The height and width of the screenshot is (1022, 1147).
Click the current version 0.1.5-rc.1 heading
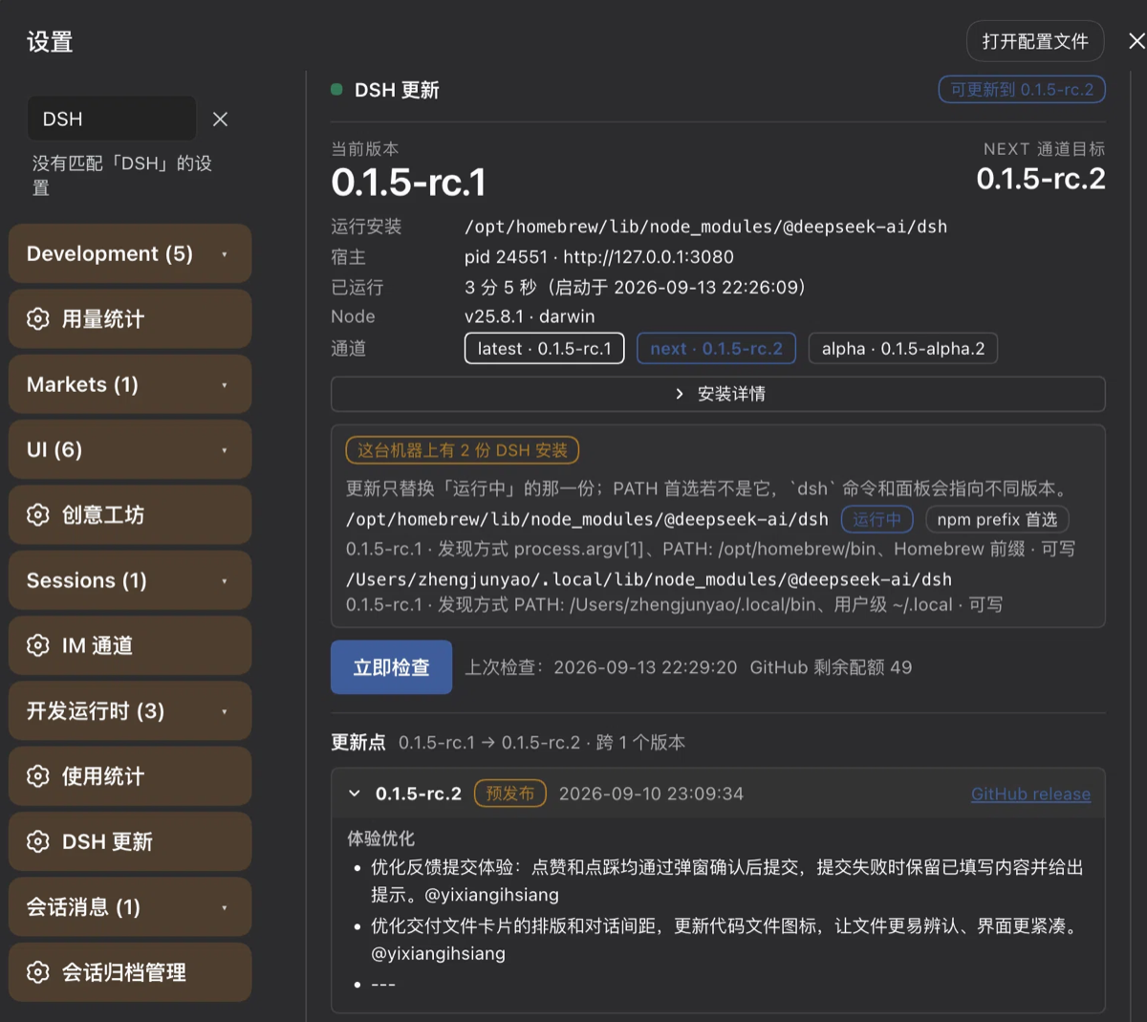[x=408, y=182]
